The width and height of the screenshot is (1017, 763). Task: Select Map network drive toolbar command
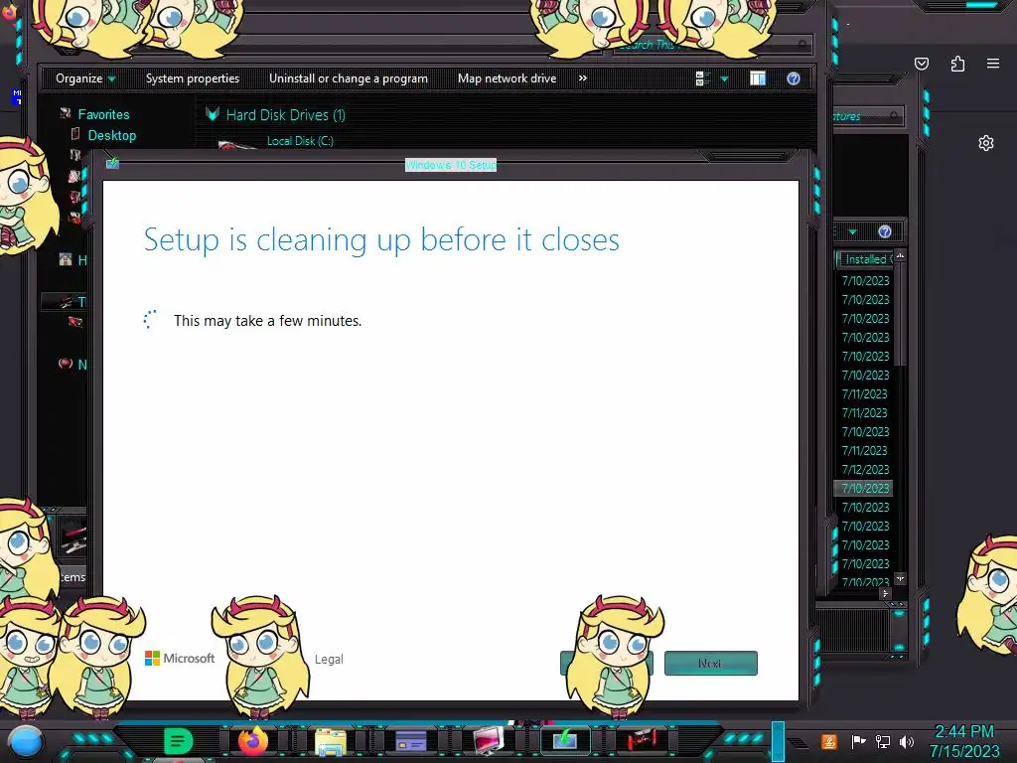tap(507, 78)
